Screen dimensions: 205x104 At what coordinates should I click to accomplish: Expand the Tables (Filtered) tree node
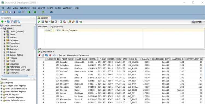click(4, 31)
